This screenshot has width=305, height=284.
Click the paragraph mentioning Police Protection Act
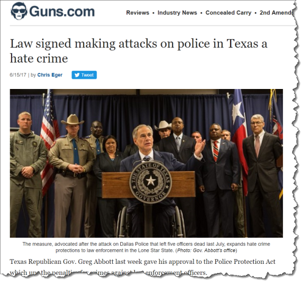[x=142, y=267]
